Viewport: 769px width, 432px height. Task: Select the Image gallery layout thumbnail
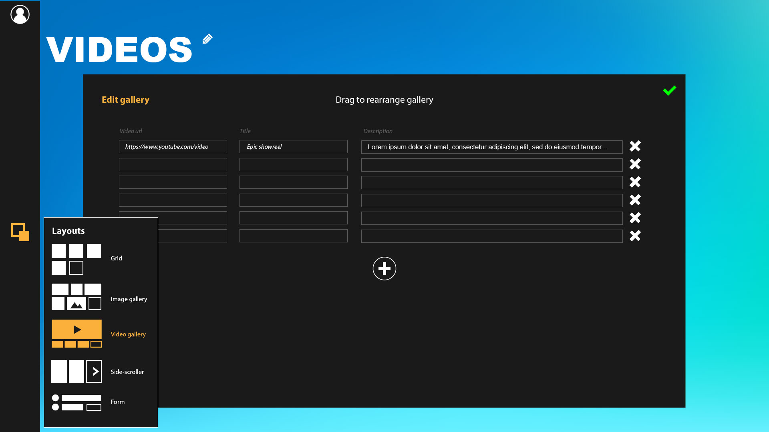[76, 297]
